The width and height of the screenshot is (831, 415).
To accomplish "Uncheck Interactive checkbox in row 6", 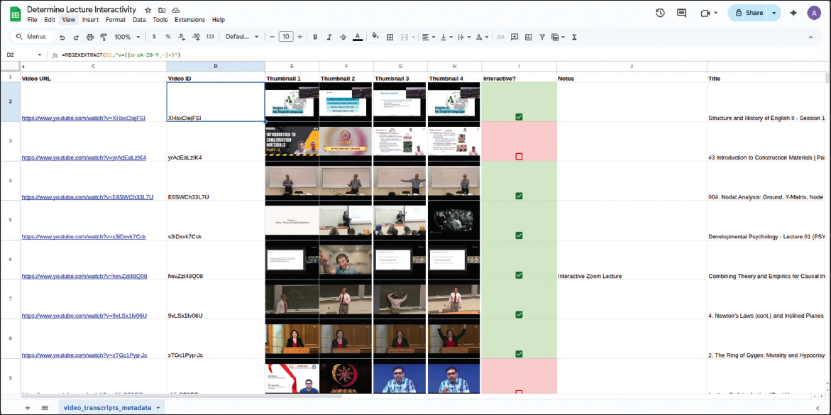I will point(519,275).
